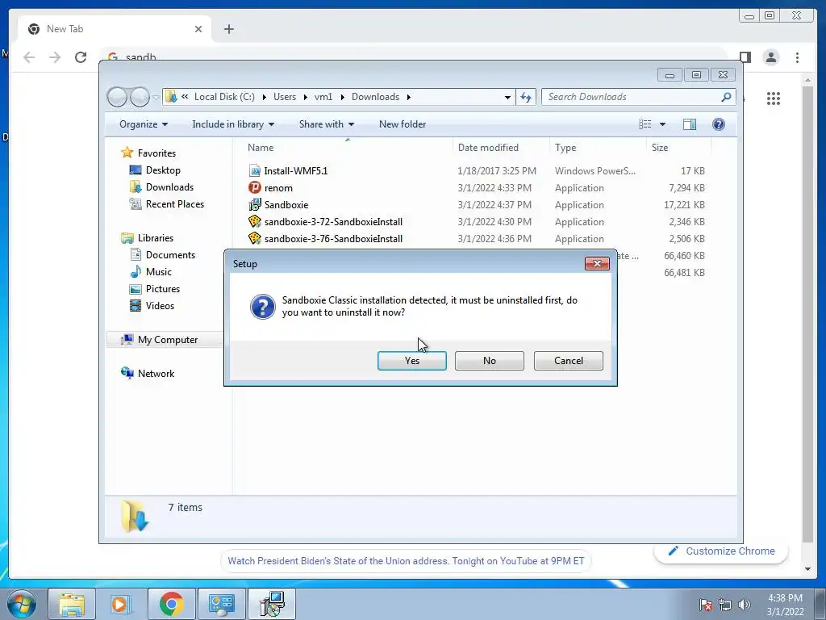Select sandboxie-3-76-SandboxieInstall icon
Screen dimensions: 826x620
tap(255, 238)
